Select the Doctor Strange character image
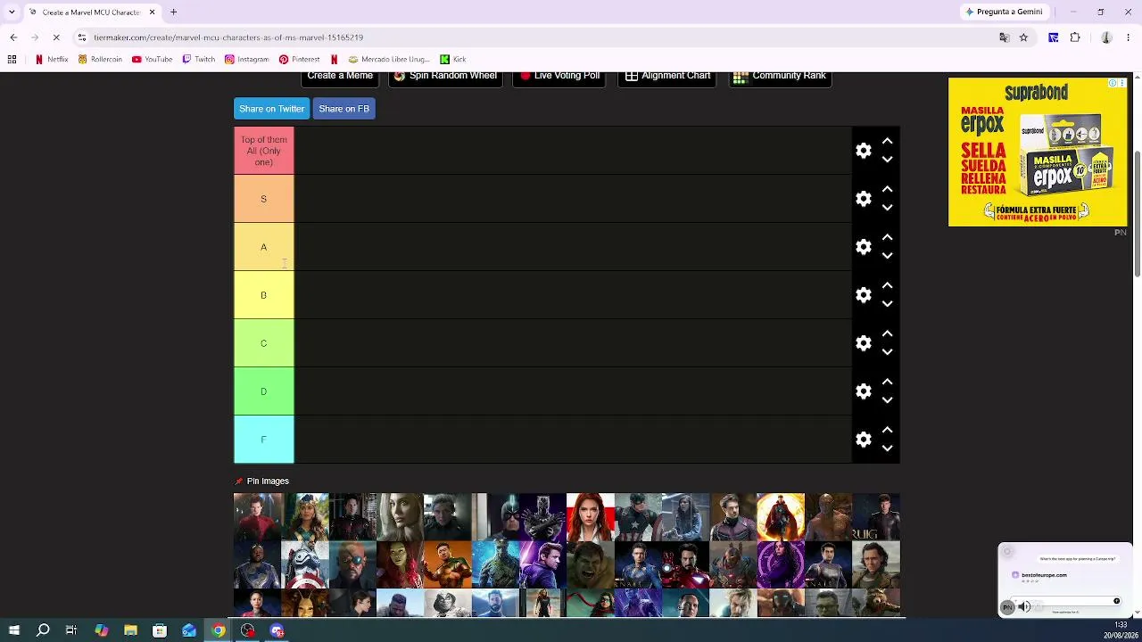Viewport: 1142px width, 642px height. (x=781, y=517)
